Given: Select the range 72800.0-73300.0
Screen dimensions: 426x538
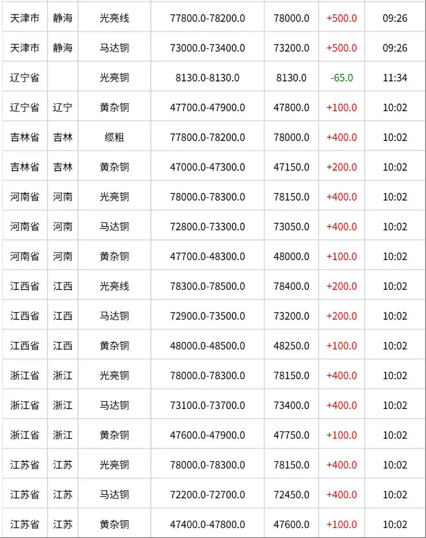Looking at the screenshot, I should tap(208, 227).
